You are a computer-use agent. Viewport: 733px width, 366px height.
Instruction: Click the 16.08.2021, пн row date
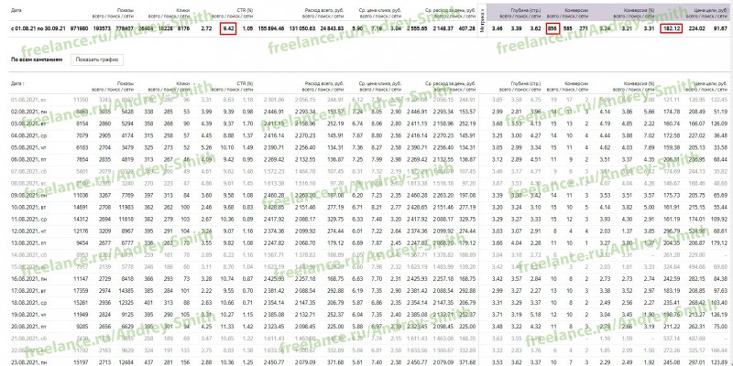tap(27, 281)
